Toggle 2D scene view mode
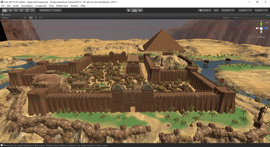This screenshot has width=270, height=147. tap(25, 18)
